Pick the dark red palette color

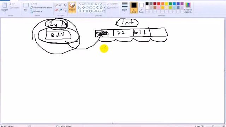(x=155, y=4)
